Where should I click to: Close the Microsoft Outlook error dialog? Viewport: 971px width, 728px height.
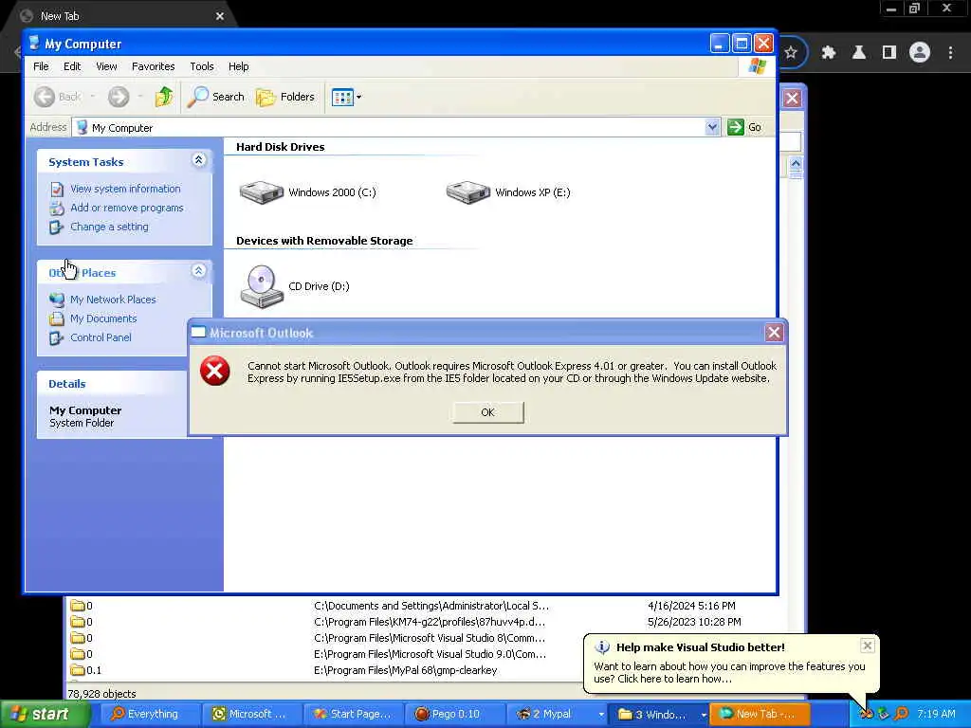point(774,333)
